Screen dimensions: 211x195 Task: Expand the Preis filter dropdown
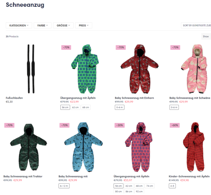tap(84, 25)
